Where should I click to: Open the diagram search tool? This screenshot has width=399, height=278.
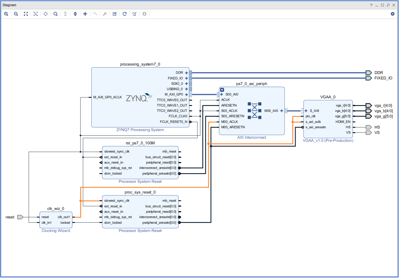(x=55, y=14)
